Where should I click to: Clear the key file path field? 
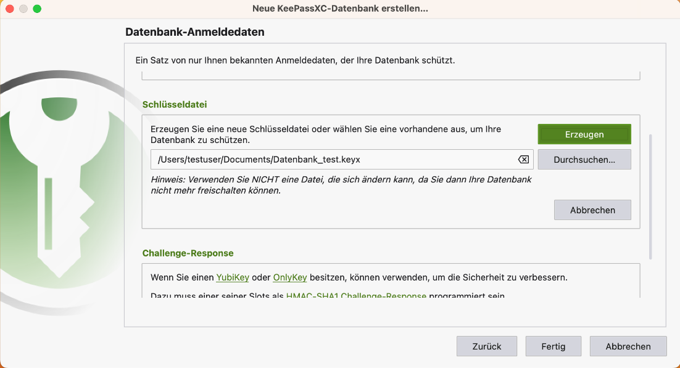click(x=523, y=160)
